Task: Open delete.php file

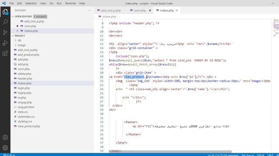Action: (x=24, y=74)
